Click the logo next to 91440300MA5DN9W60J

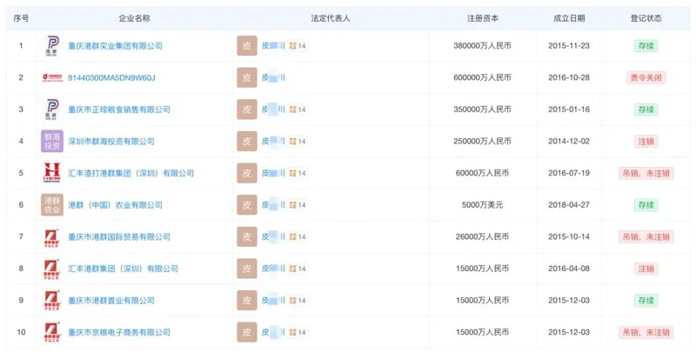click(52, 78)
